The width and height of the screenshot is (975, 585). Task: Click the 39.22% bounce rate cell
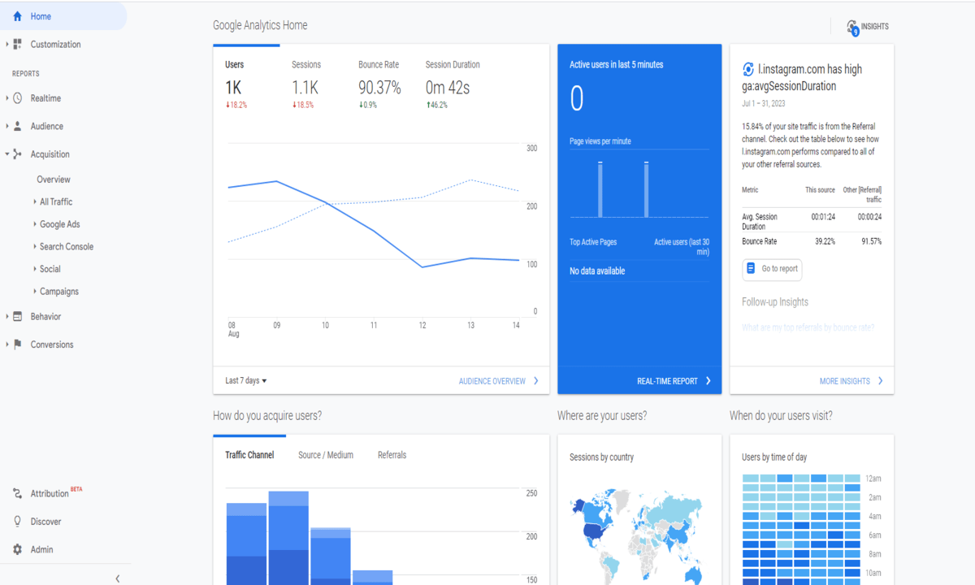click(824, 241)
